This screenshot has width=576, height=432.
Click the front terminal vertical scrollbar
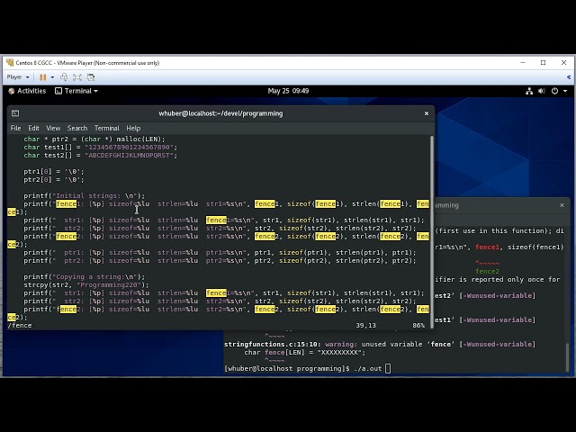[x=432, y=231]
